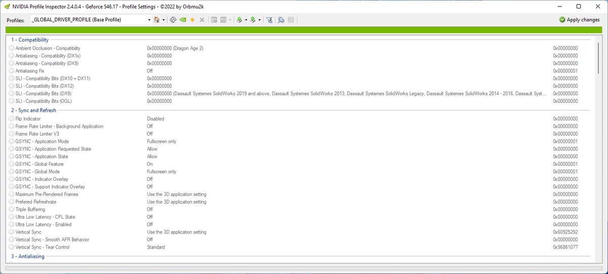This screenshot has height=274, width=608.
Task: Click the gear icon beside Flip Indicator
Action: pos(12,119)
